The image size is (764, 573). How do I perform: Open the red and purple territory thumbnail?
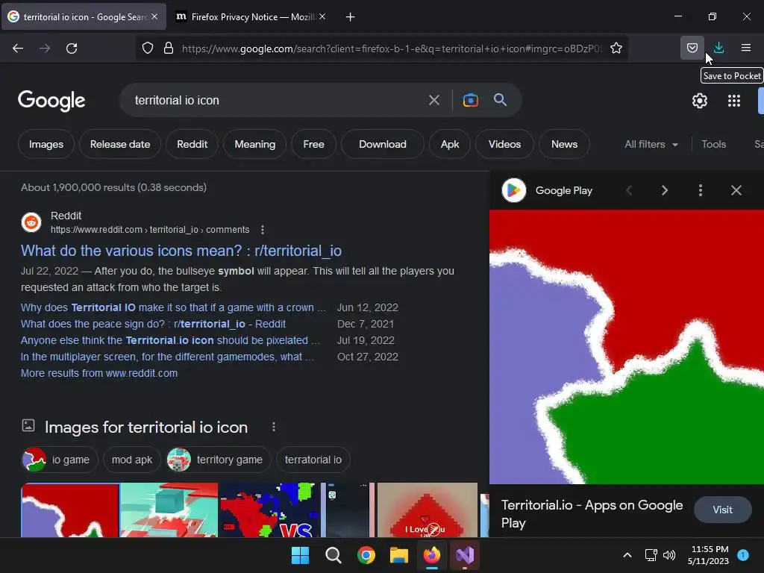(70, 510)
